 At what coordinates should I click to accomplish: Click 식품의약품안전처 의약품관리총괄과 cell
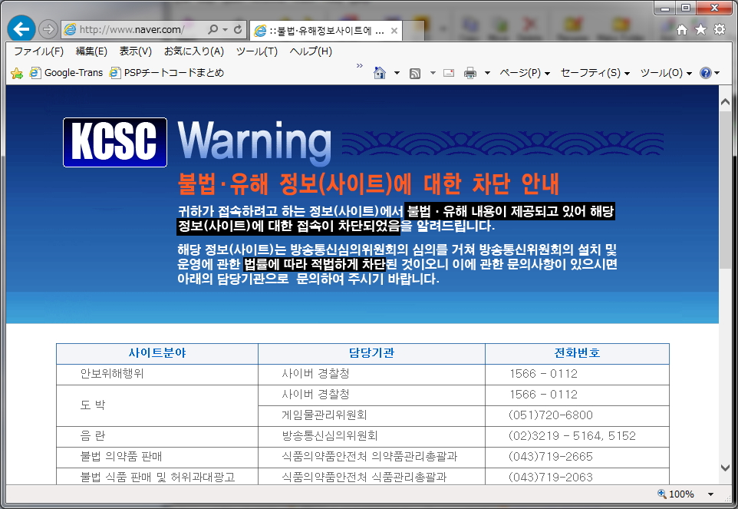(370, 457)
